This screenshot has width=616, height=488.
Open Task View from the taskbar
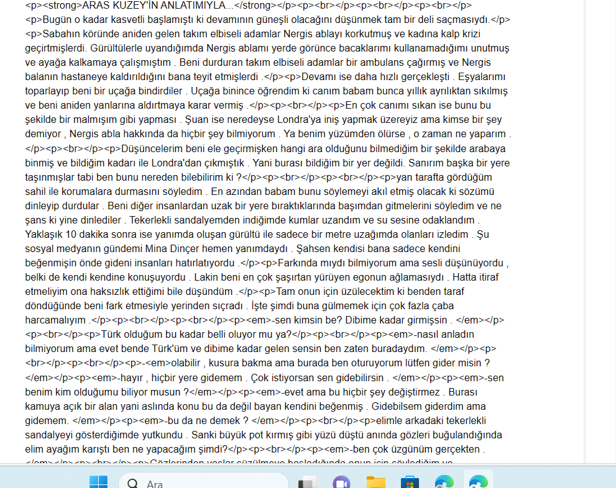(x=307, y=482)
